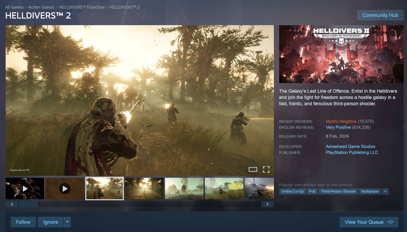Click the thumbnail strip scrollbar handle
Image resolution: width=407 pixels, height=232 pixels.
pos(29,204)
